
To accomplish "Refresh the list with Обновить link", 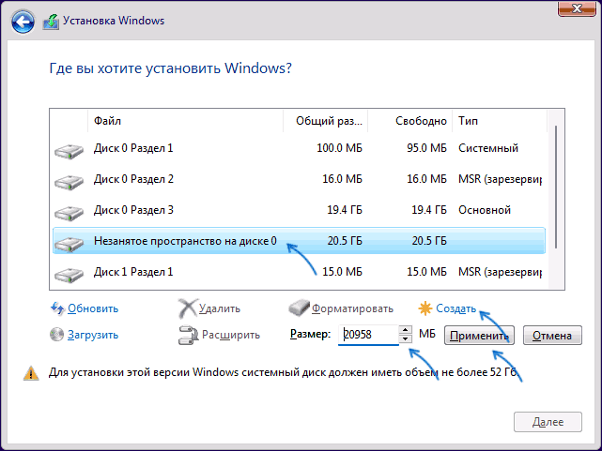I will 93,308.
